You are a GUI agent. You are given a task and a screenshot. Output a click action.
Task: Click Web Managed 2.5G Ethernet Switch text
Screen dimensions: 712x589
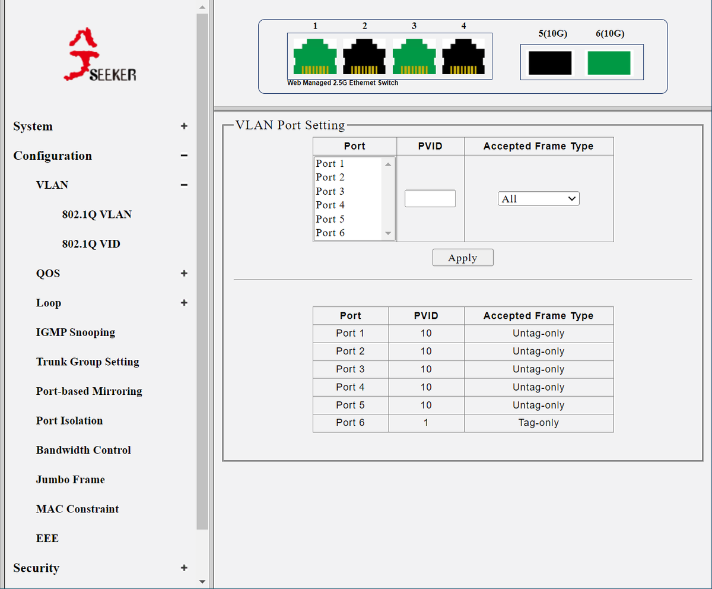coord(343,83)
